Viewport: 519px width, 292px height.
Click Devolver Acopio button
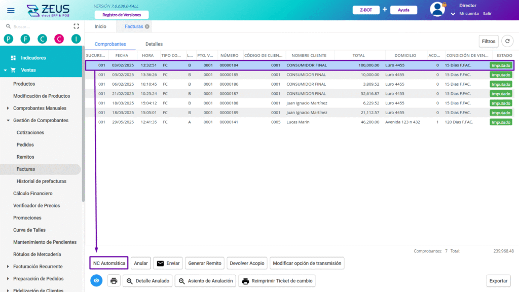pos(247,263)
